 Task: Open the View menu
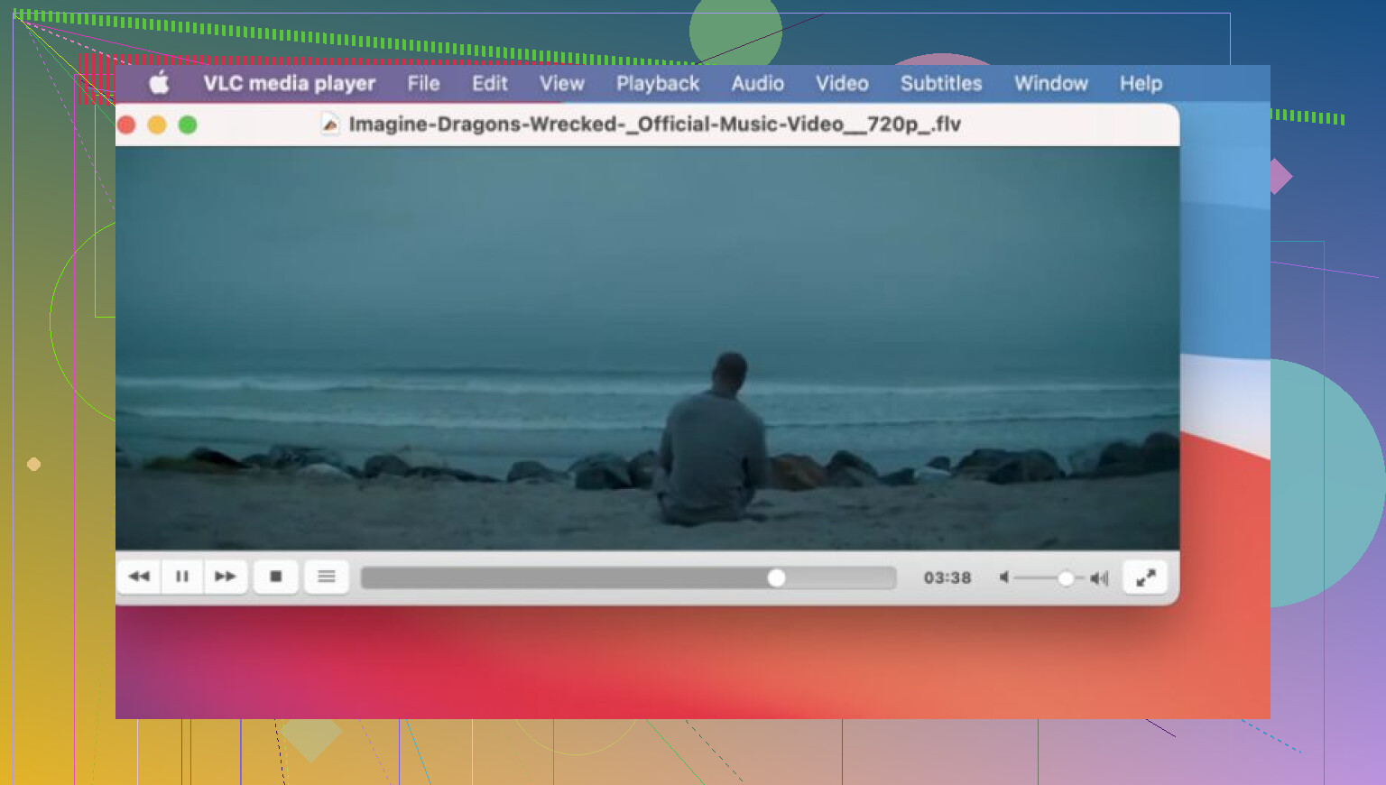pos(562,83)
